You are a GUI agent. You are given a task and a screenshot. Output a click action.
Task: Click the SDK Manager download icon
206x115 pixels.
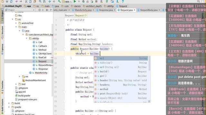click(x=117, y=1)
